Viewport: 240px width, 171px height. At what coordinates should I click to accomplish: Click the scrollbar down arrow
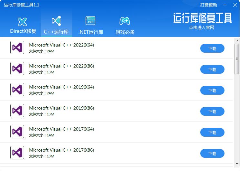[x=237, y=164]
